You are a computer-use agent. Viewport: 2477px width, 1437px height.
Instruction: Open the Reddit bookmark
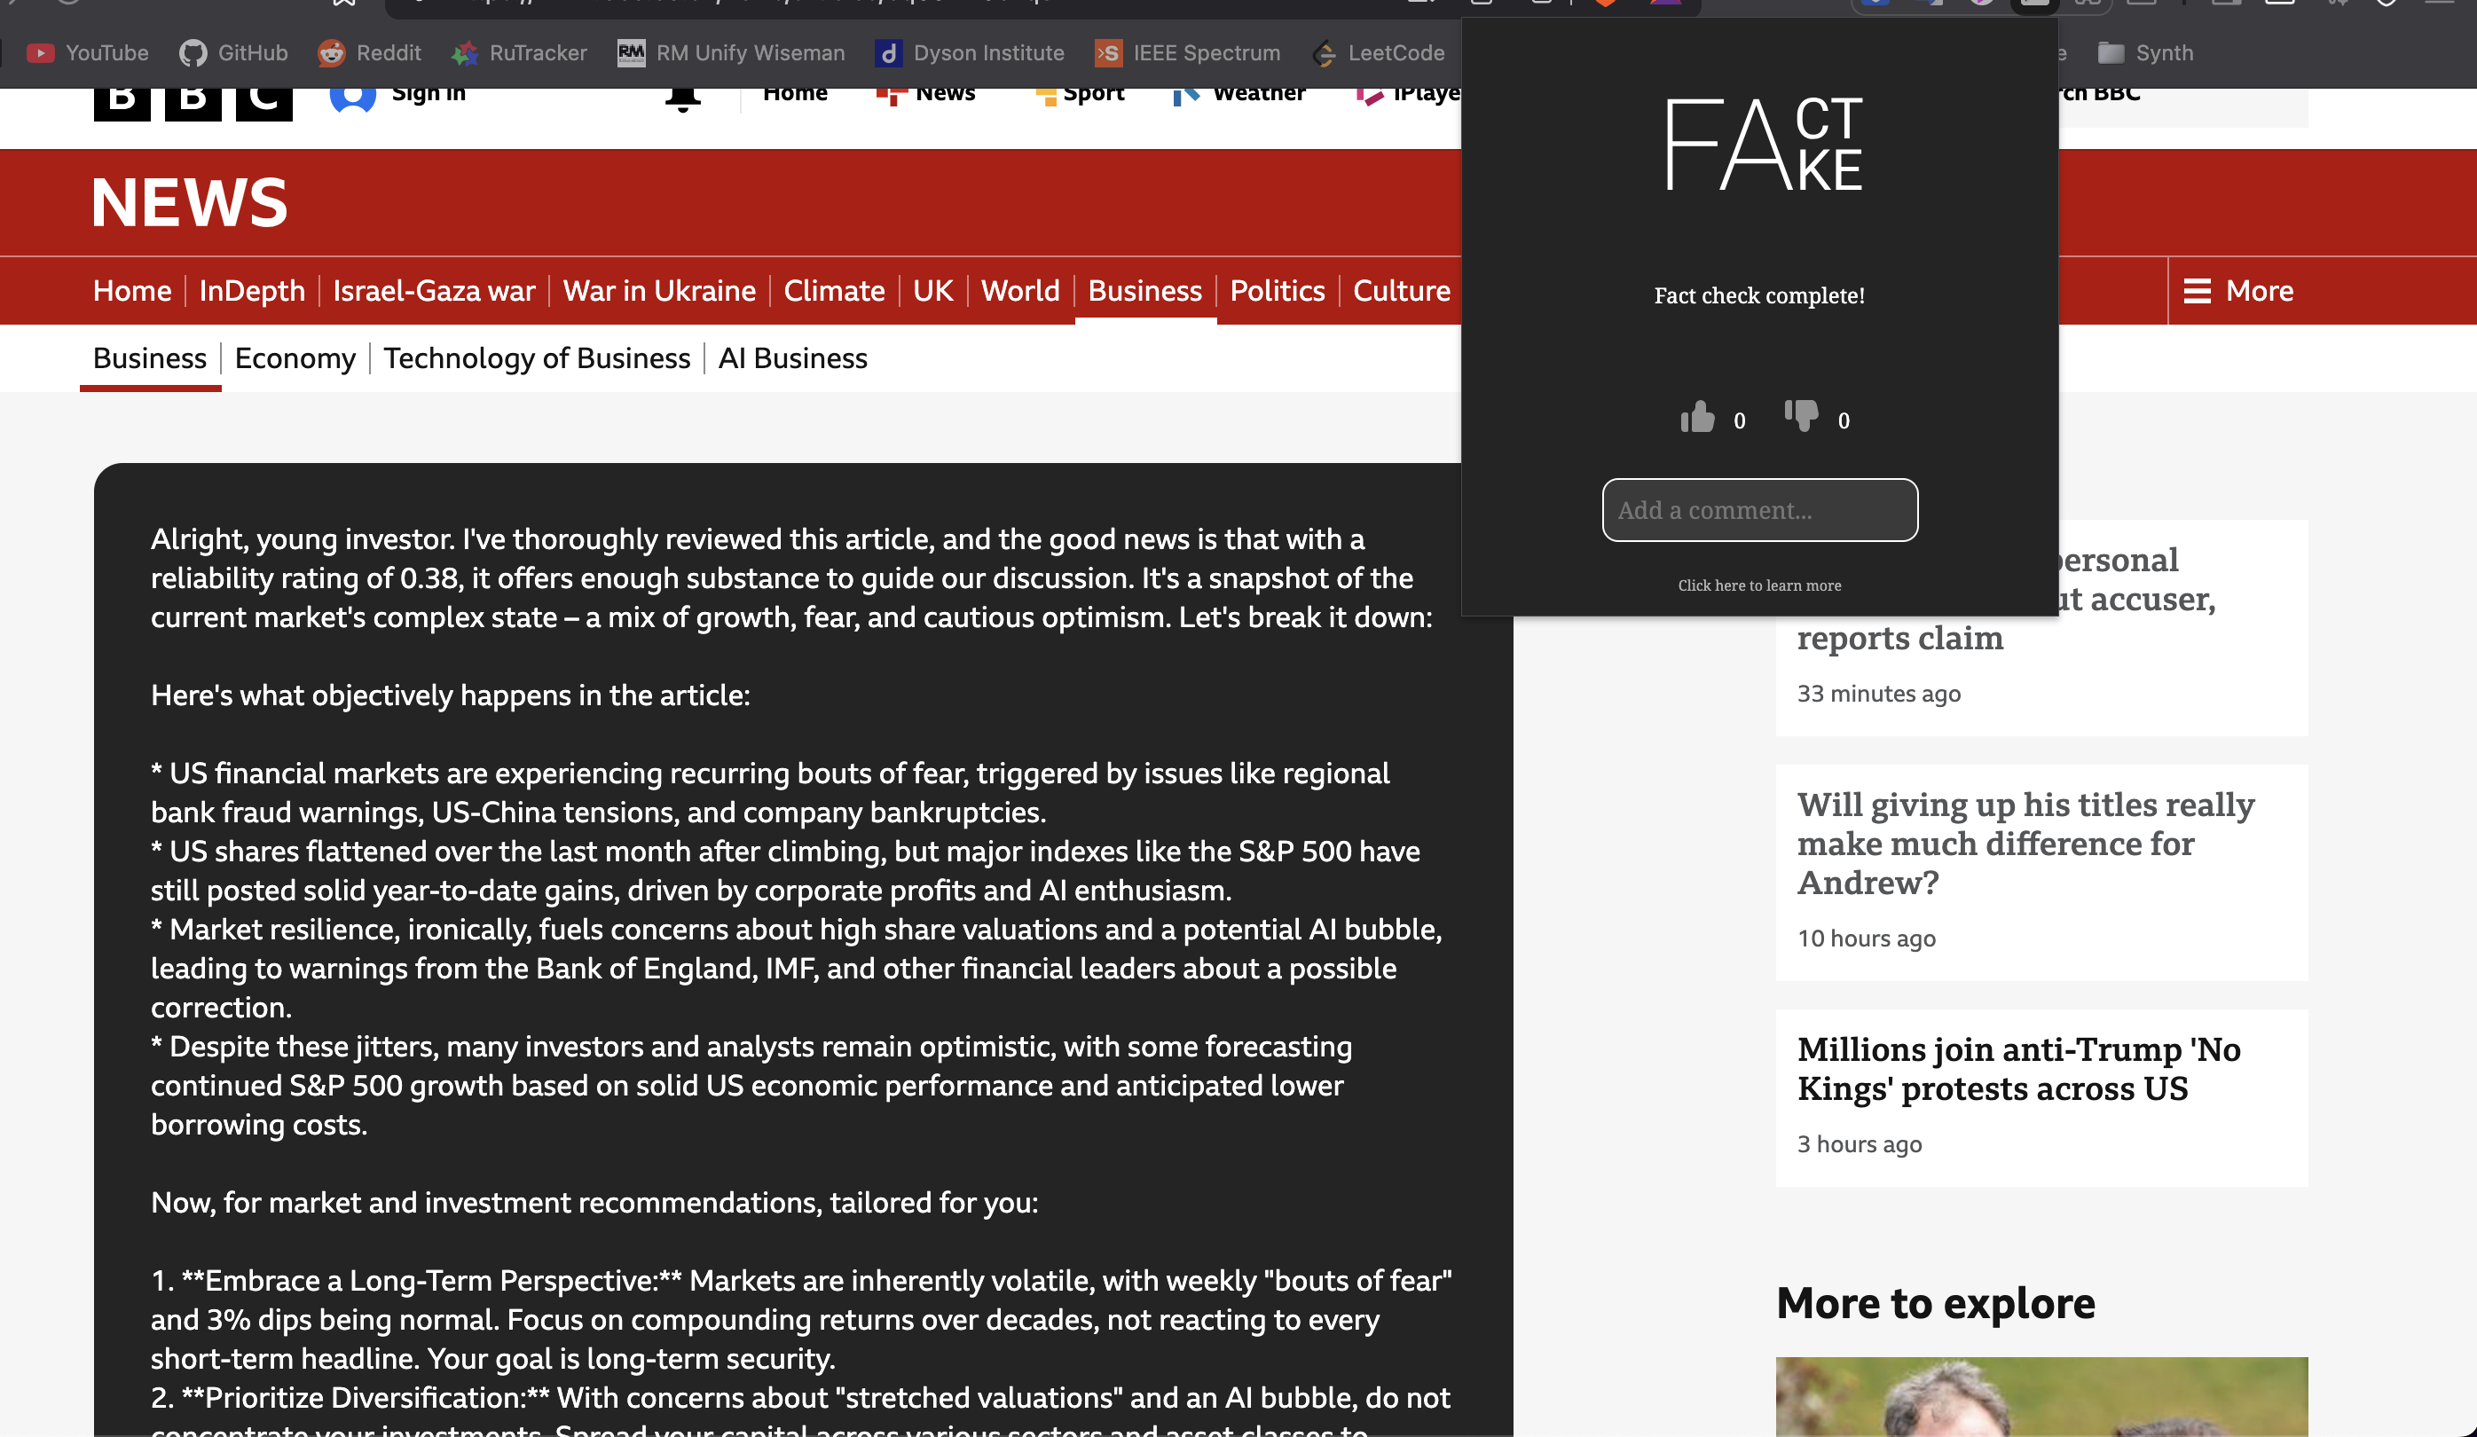click(370, 53)
